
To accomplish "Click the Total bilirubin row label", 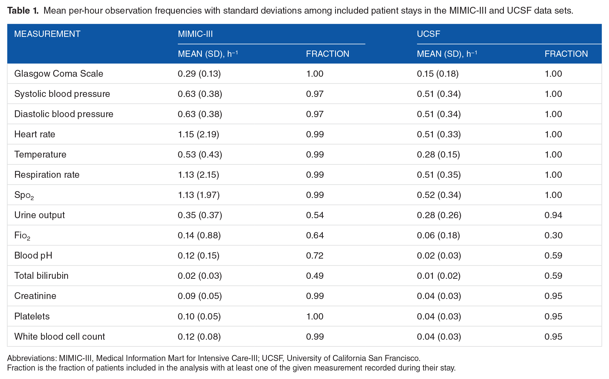I will pyautogui.click(x=41, y=276).
